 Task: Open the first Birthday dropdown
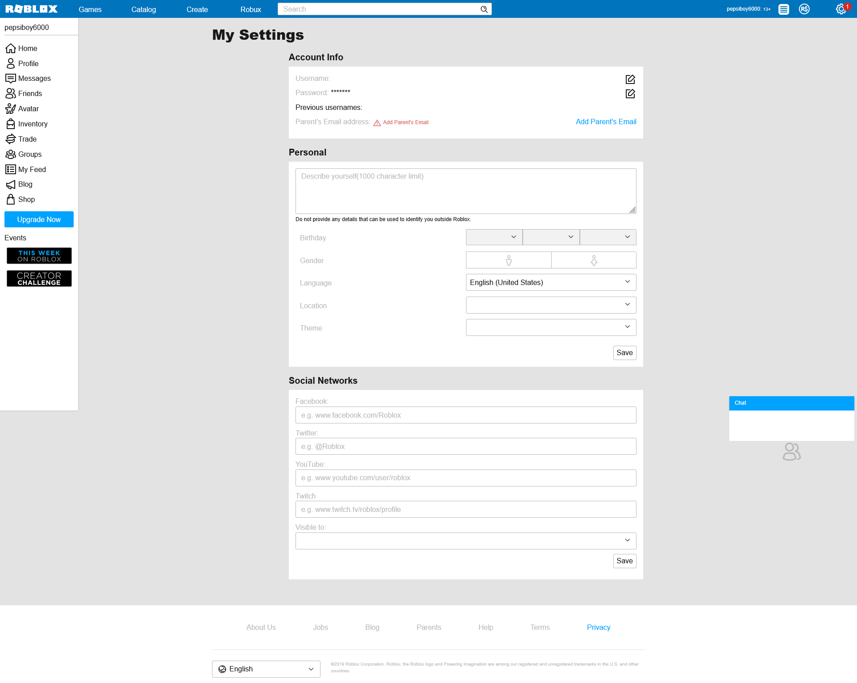(x=494, y=237)
